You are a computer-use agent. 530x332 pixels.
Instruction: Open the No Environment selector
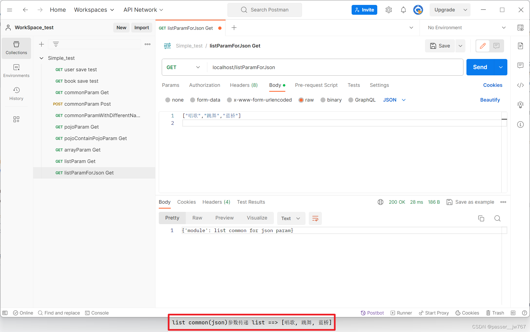(466, 28)
